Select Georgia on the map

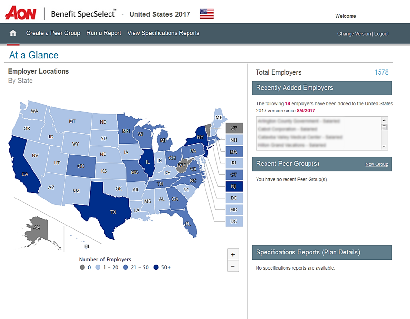175,199
